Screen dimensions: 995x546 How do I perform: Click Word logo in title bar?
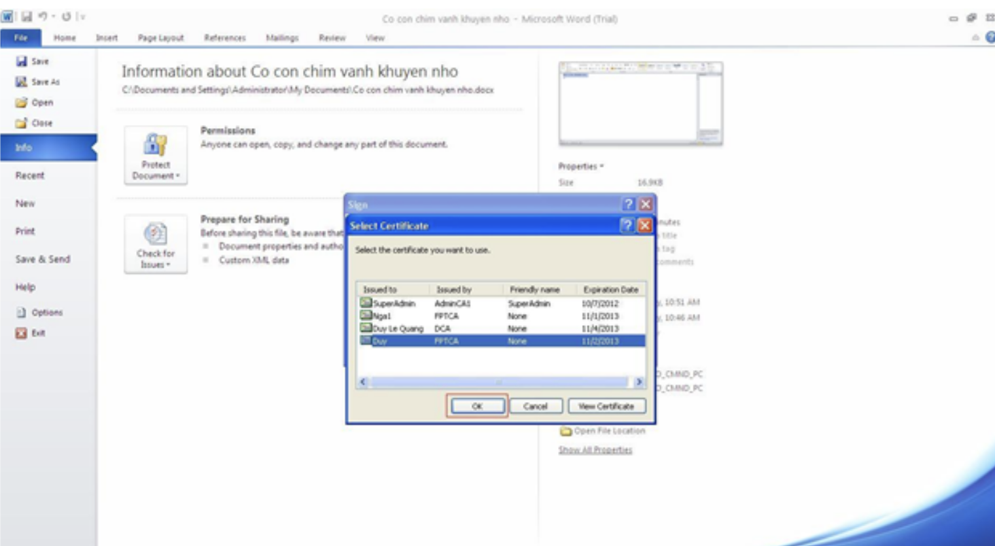coord(7,16)
